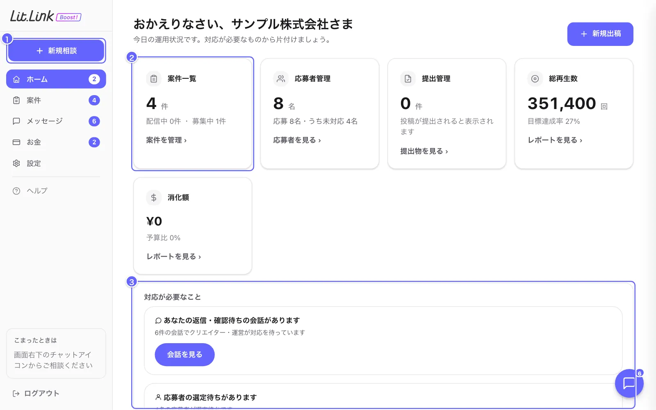Click the 会話を見る button

coord(184,355)
